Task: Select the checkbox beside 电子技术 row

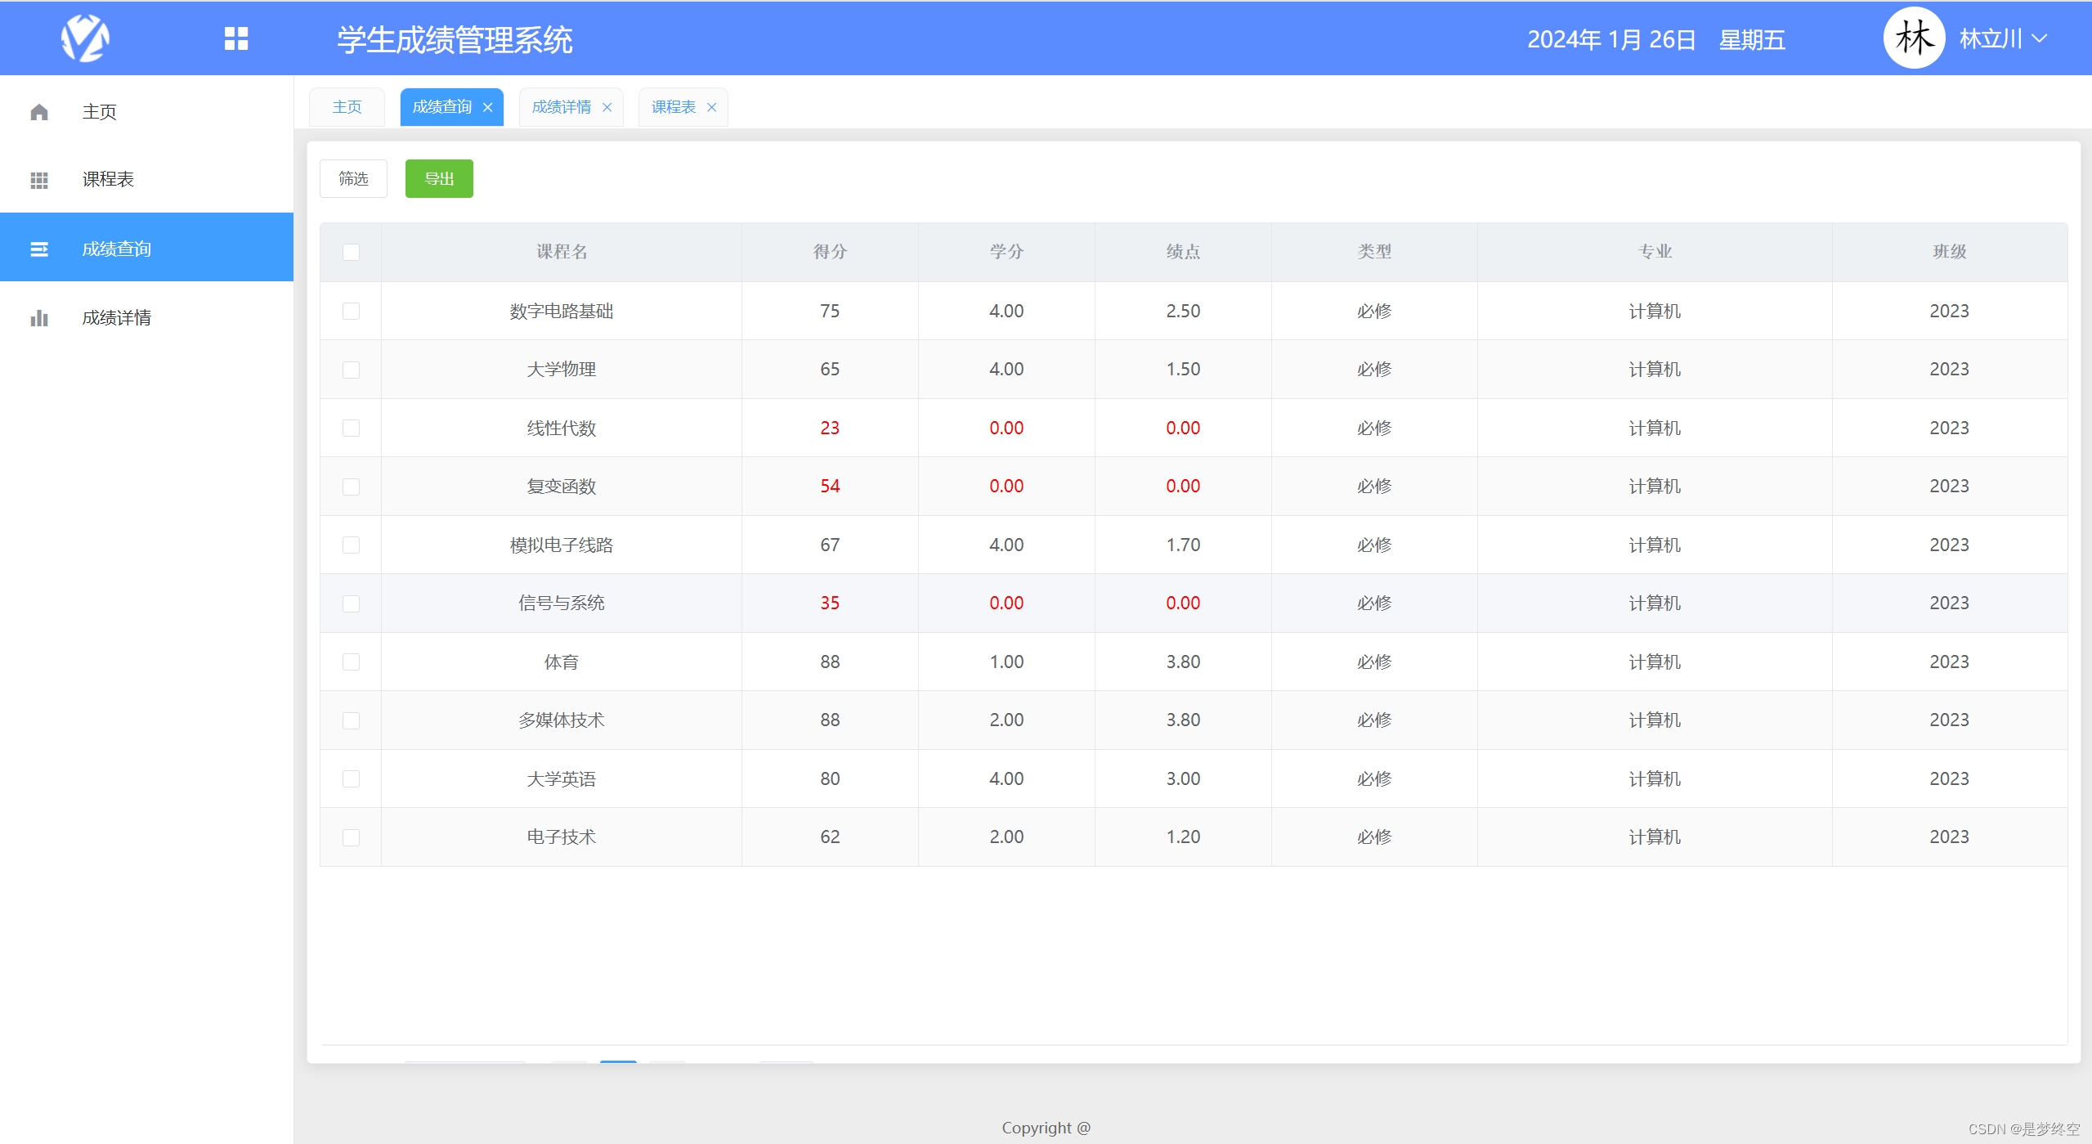Action: click(x=351, y=837)
